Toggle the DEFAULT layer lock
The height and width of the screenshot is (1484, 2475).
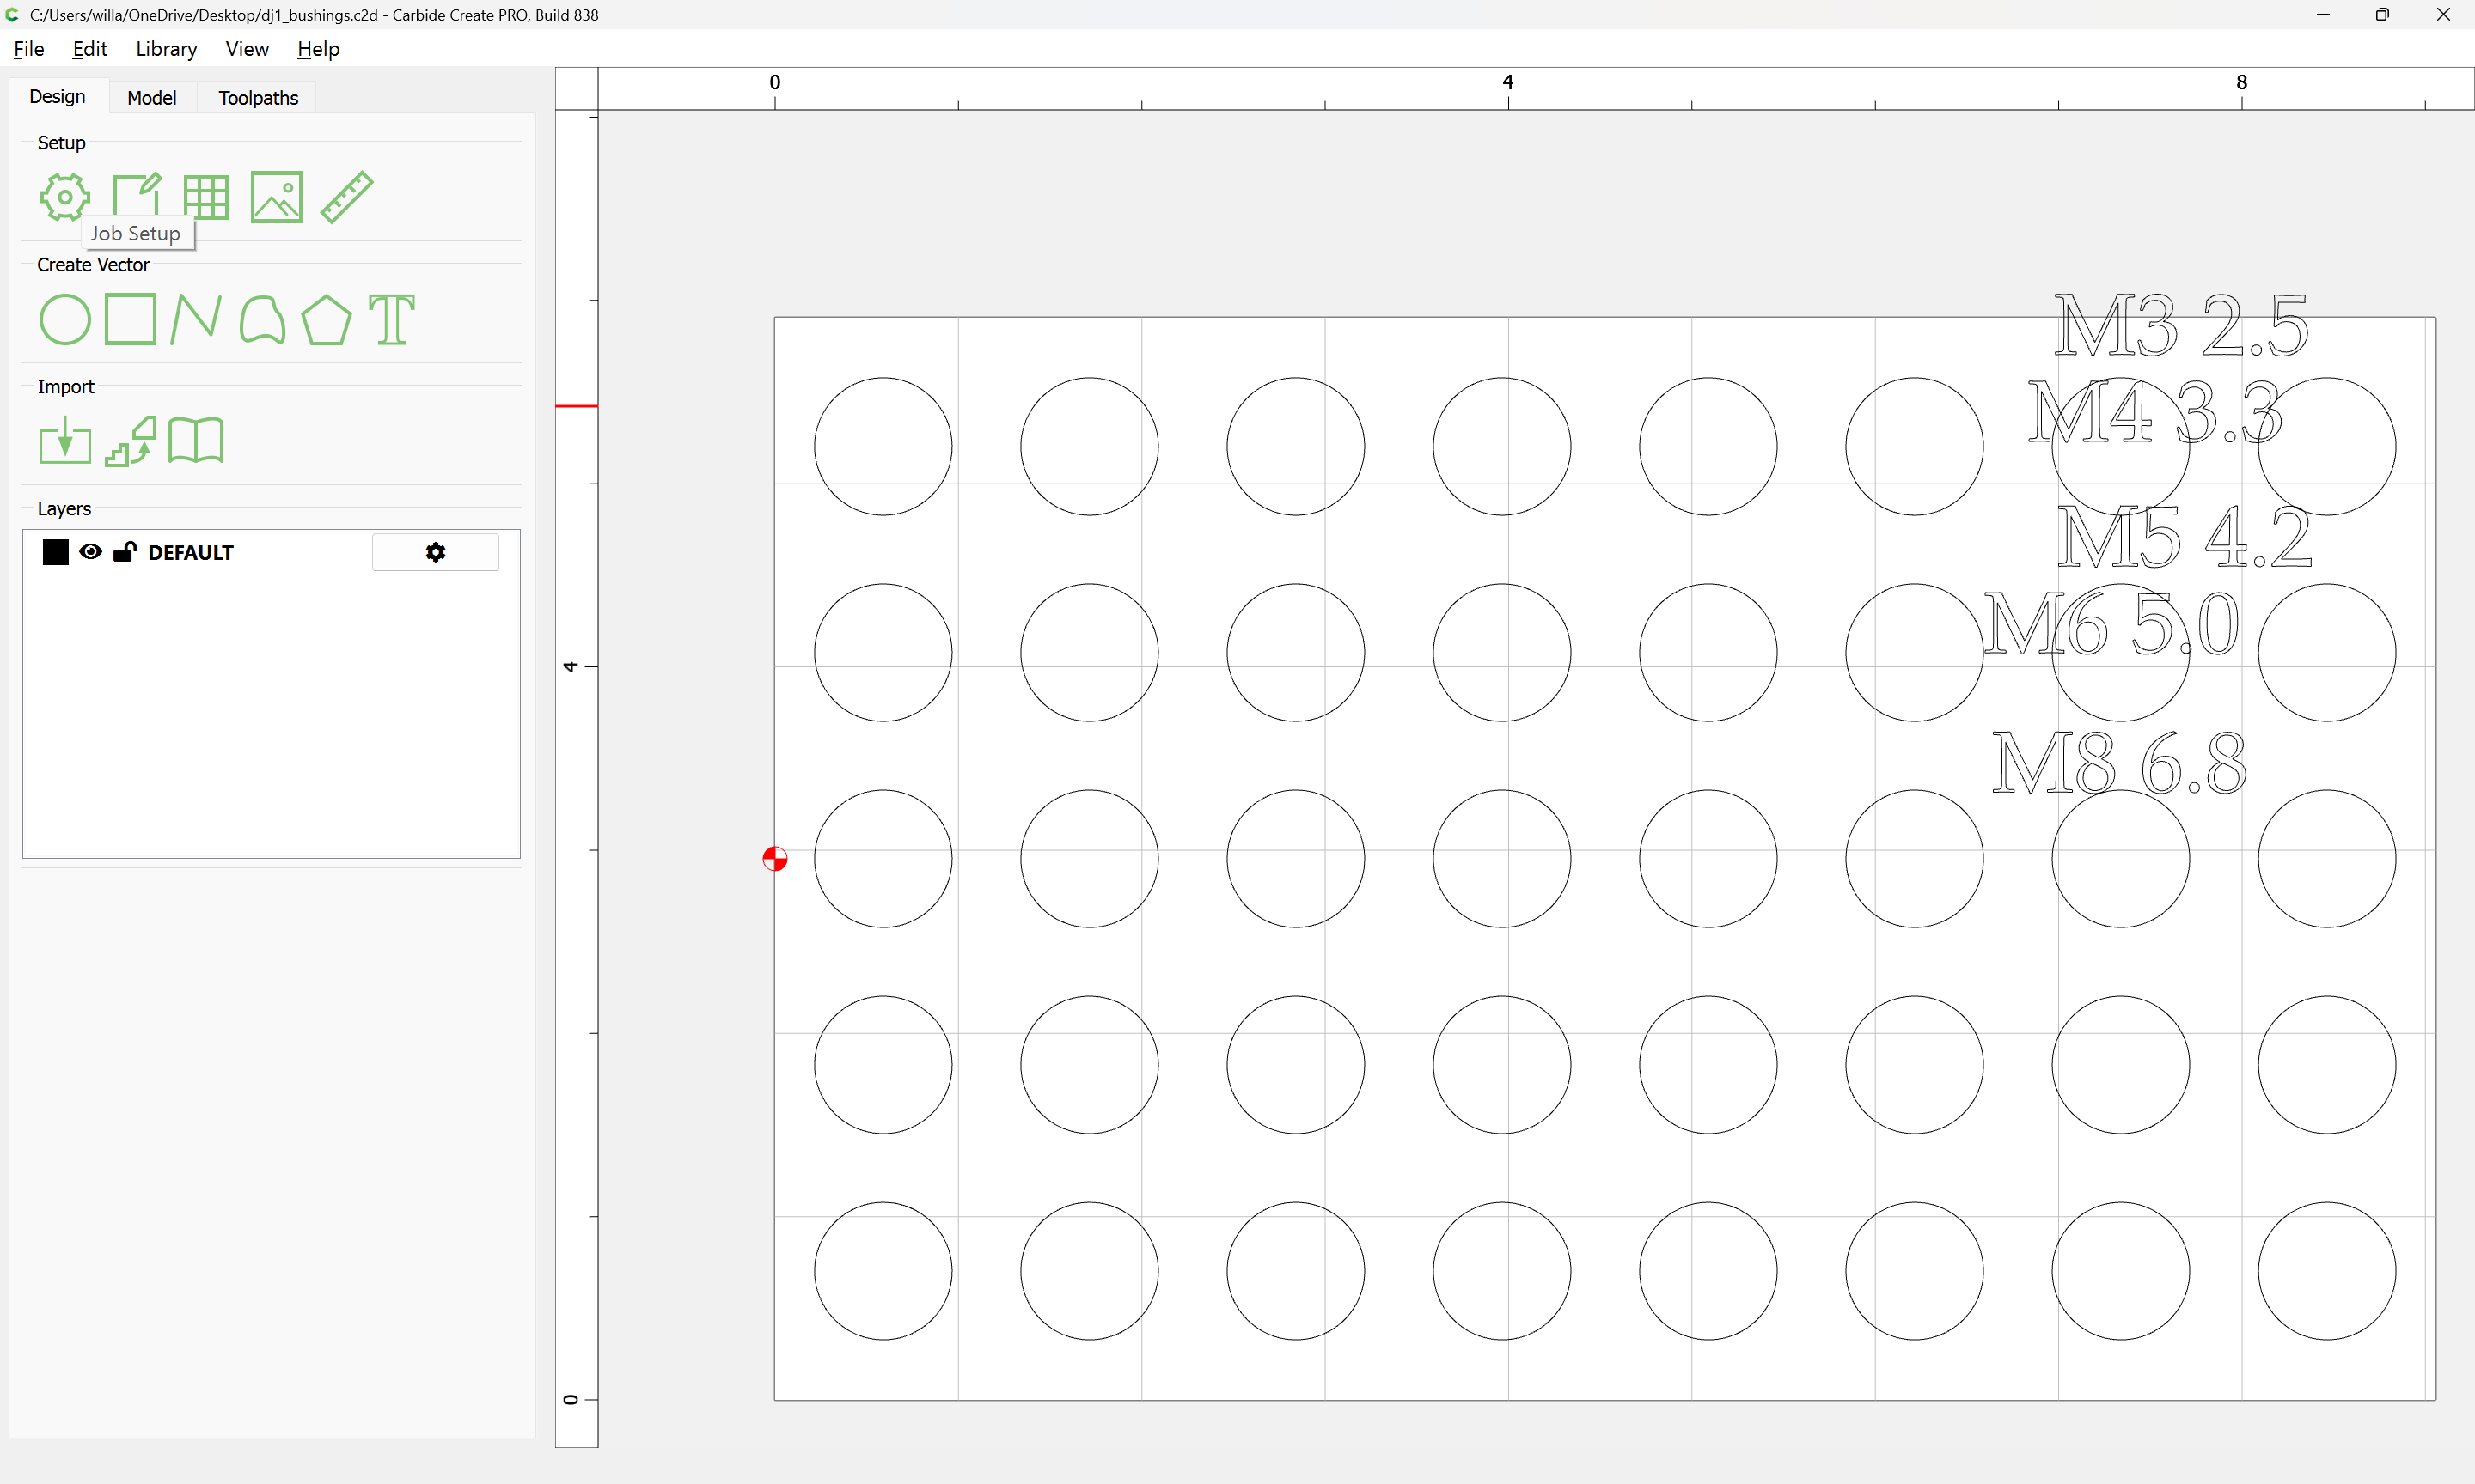coord(124,552)
